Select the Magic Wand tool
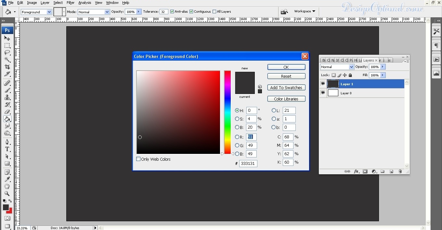Image resolution: width=442 pixels, height=230 pixels. click(7, 60)
